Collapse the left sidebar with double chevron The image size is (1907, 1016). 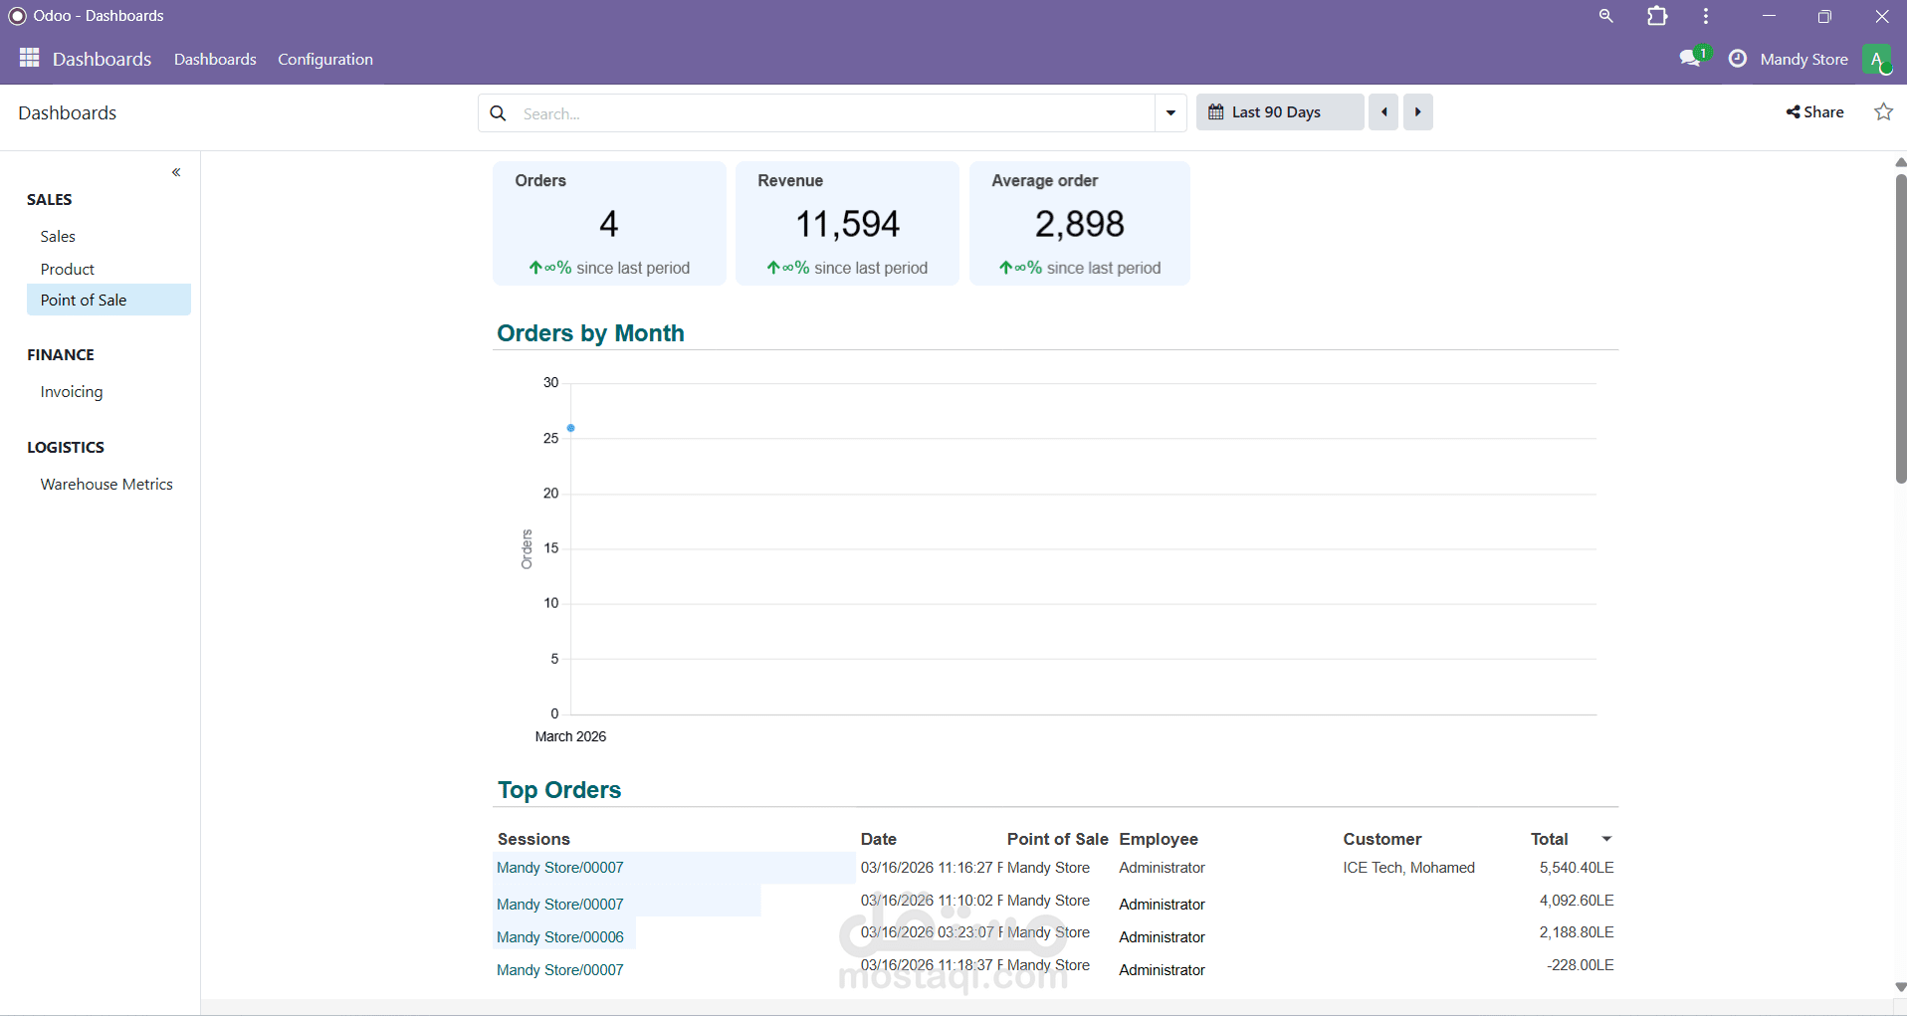pos(176,172)
